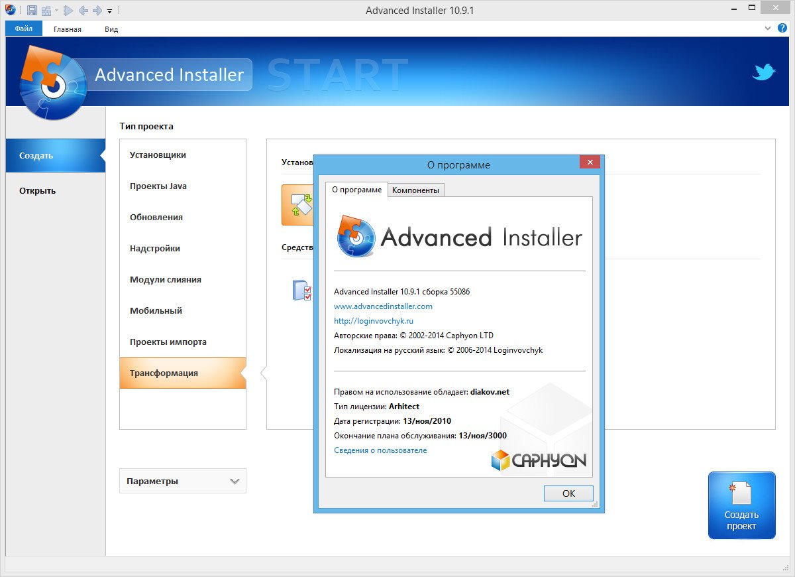This screenshot has height=577, width=795.
Task: Choose the Проекты импорта project type
Action: click(x=183, y=342)
